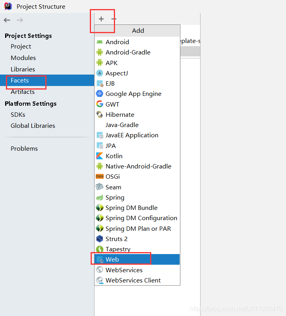The image size is (286, 316).
Task: Open Libraries in sidebar
Action: tap(23, 69)
